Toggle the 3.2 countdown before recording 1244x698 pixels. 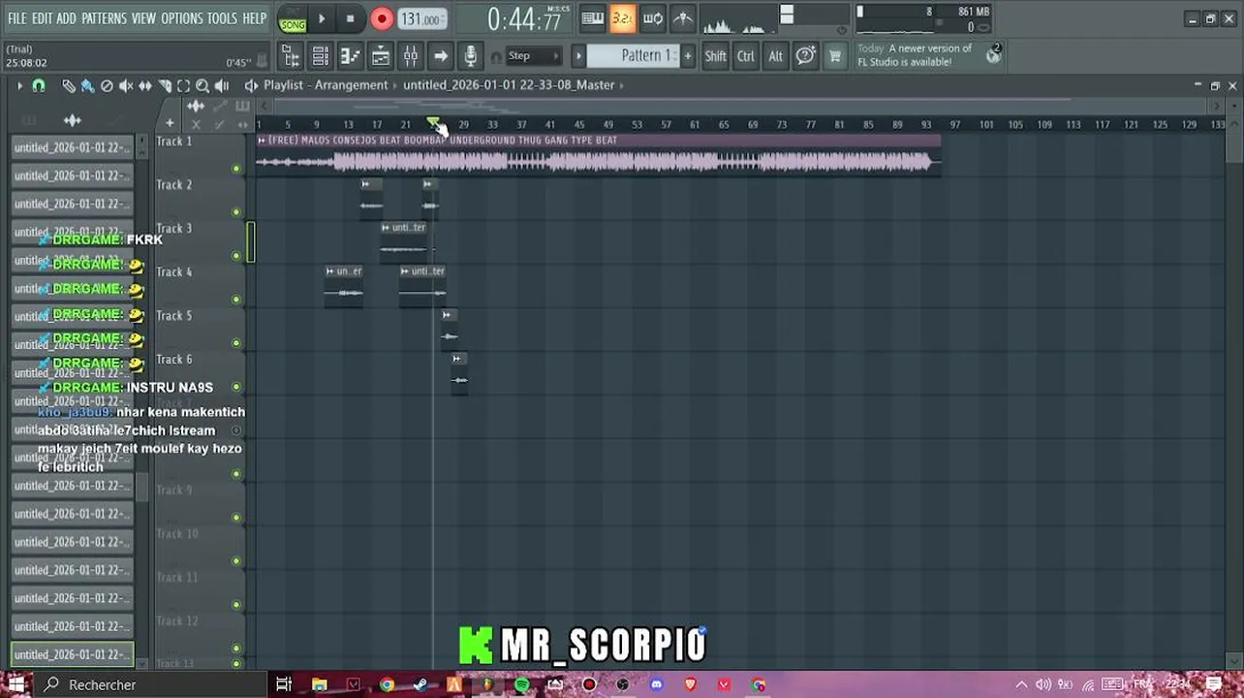coord(623,18)
